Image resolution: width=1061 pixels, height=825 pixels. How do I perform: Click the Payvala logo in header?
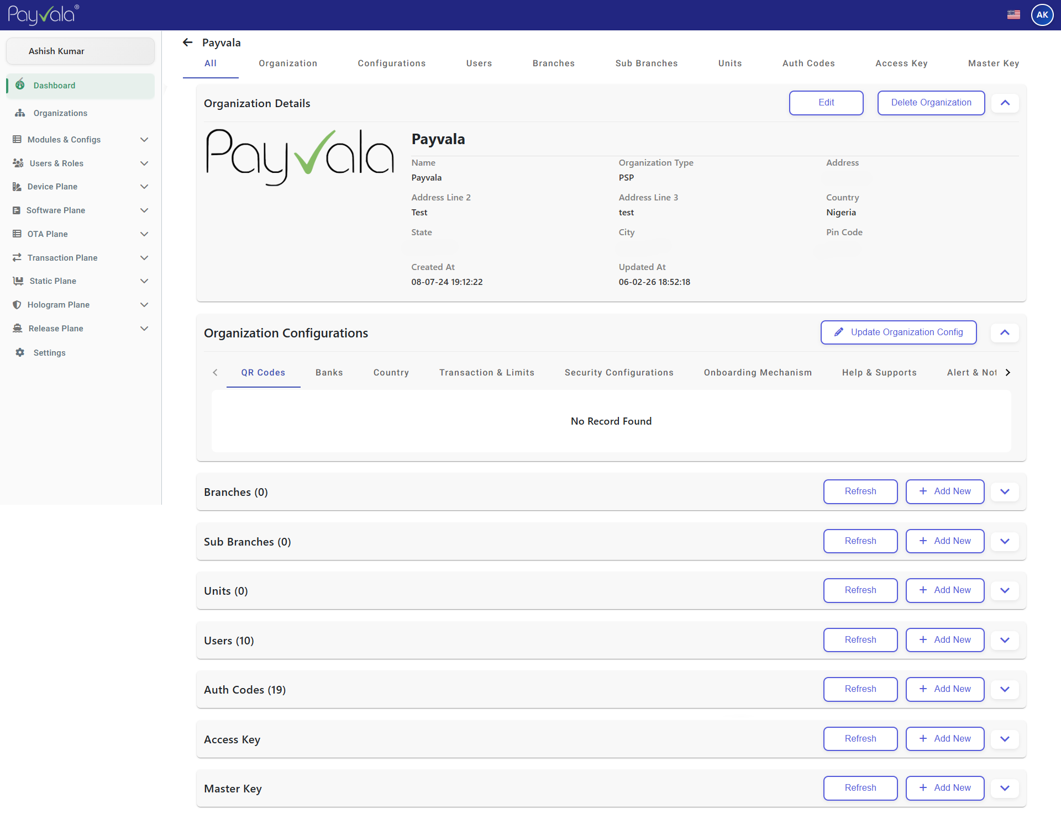[x=43, y=15]
